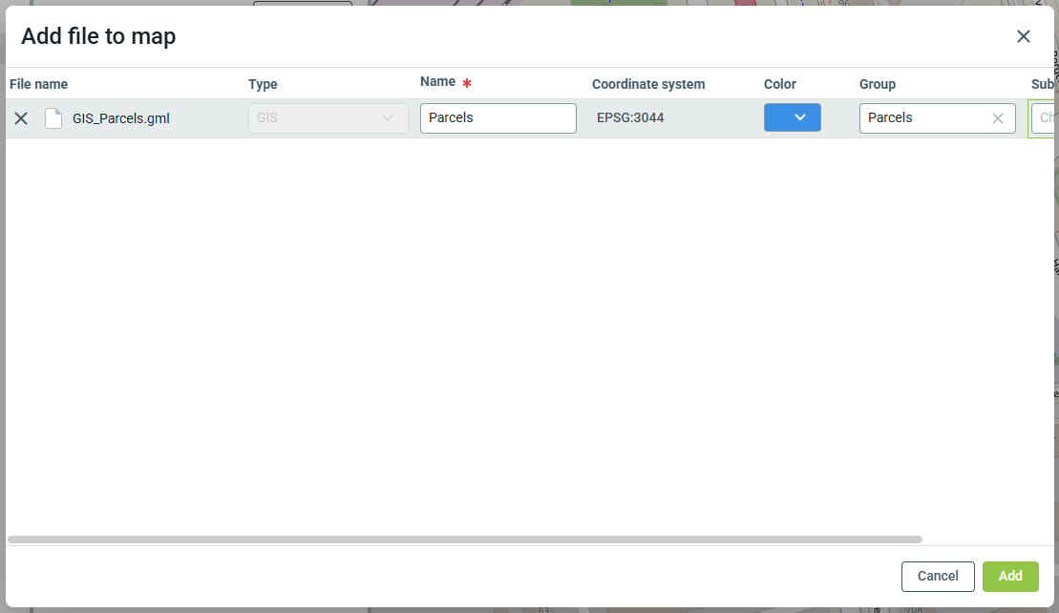Click the Color column header
This screenshot has width=1059, height=613.
[x=779, y=84]
